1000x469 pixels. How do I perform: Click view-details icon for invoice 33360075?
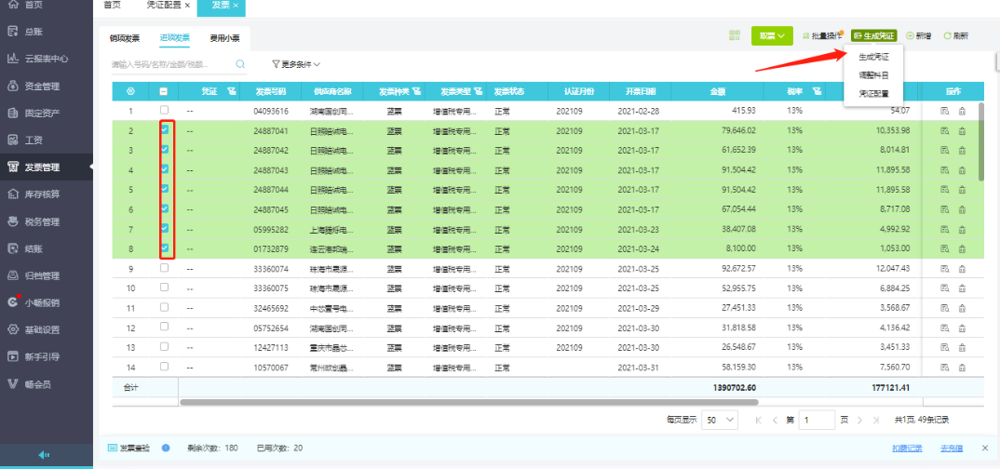click(x=945, y=288)
